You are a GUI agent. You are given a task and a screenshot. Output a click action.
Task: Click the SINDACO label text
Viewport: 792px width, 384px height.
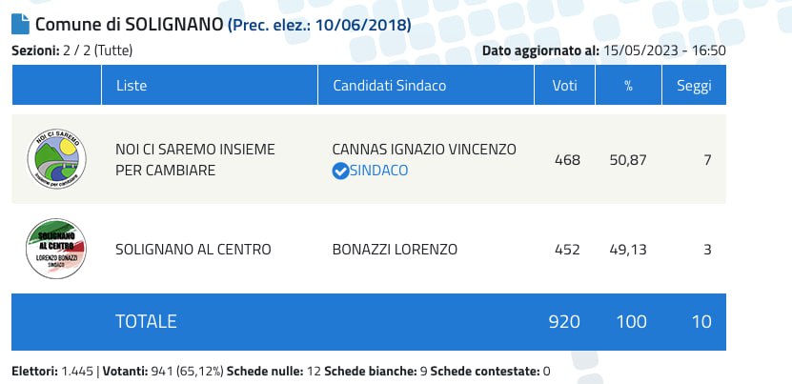coord(379,171)
